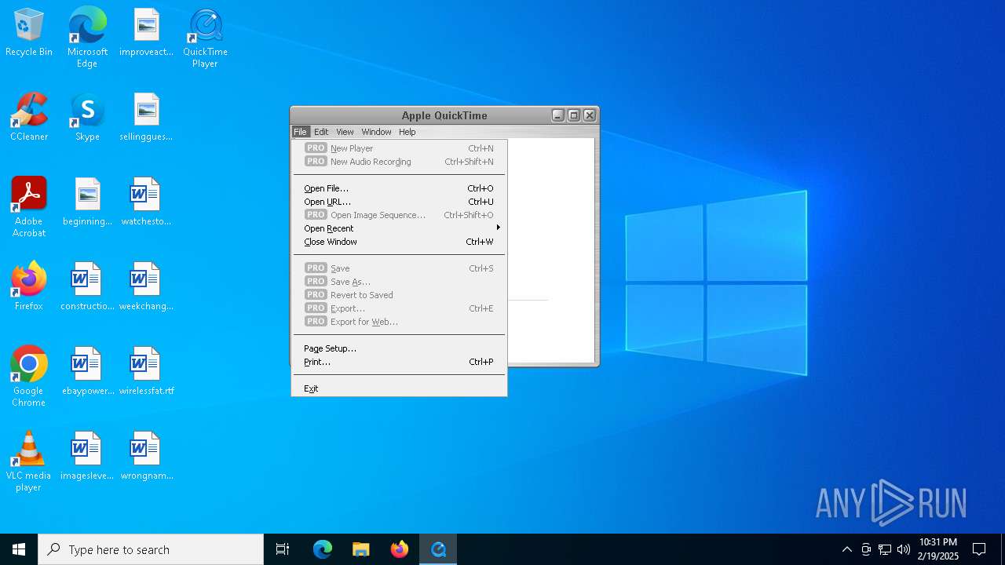Select the Adobe Acrobat desktop icon
Image resolution: width=1005 pixels, height=565 pixels.
[x=29, y=207]
